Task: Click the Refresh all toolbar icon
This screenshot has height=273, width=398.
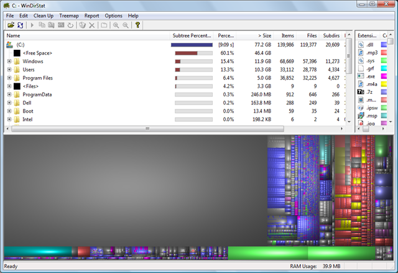Action: (x=21, y=25)
